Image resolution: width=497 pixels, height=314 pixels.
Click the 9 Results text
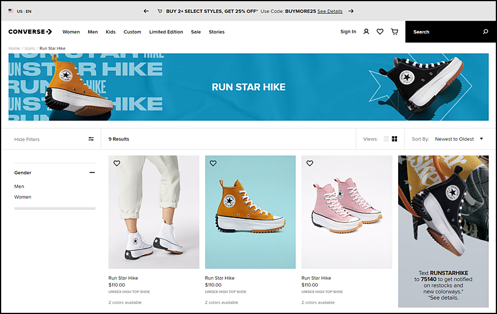(x=119, y=139)
